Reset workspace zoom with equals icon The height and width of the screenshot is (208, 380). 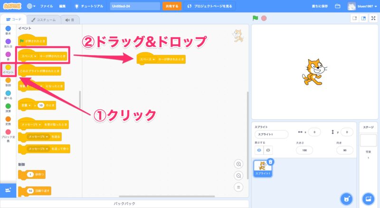238,187
